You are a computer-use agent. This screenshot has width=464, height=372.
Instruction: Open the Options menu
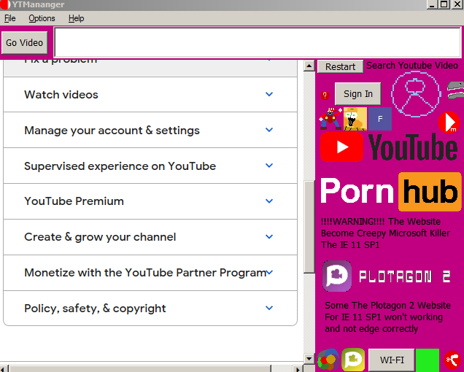click(x=42, y=18)
